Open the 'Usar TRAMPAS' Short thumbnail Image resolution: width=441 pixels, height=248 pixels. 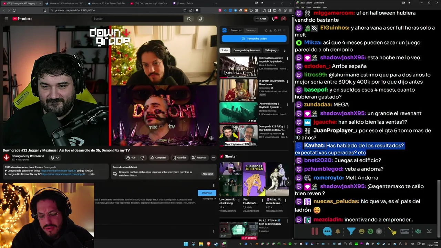[x=254, y=179]
